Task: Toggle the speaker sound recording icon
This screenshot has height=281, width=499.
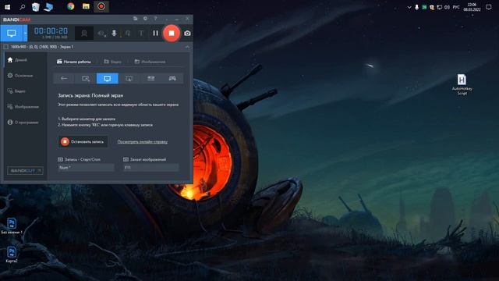Action: pos(101,33)
